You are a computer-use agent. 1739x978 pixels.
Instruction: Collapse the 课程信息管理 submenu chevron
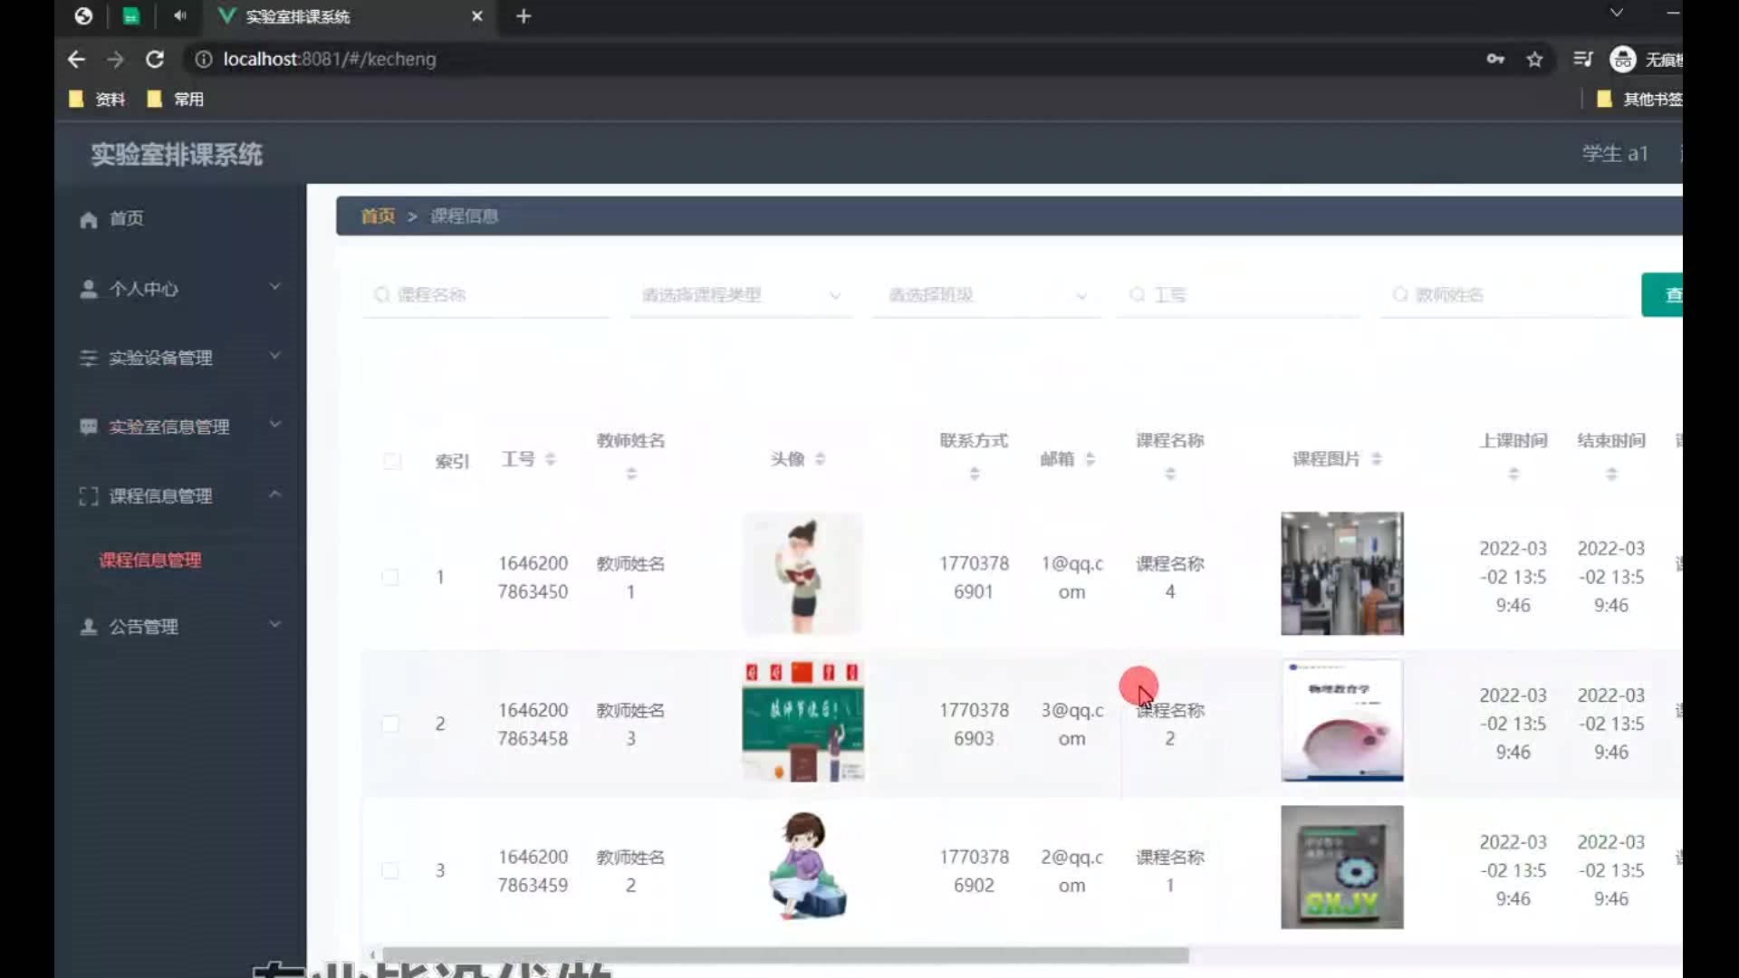coord(275,494)
